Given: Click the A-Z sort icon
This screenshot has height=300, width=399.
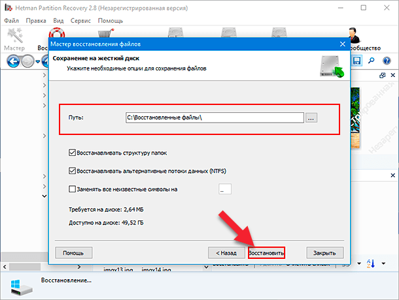Looking at the screenshot, I should [x=371, y=263].
